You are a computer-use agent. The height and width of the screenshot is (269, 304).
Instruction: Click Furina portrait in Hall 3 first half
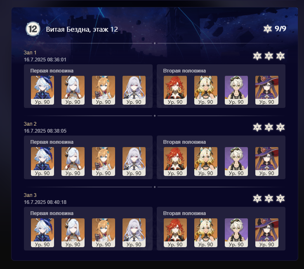pos(42,233)
